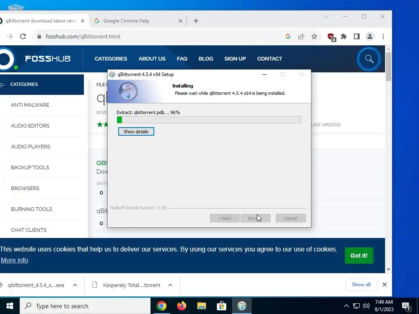
Task: Open the uBlock Origin extension icon
Action: pos(331,37)
